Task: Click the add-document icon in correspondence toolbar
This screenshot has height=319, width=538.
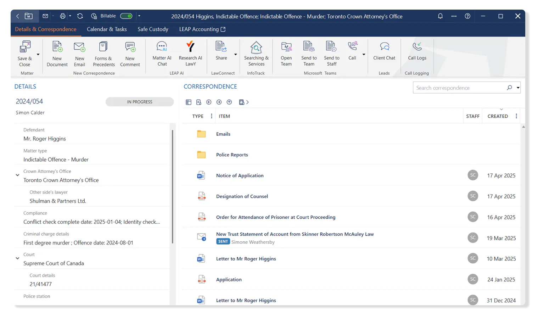Action: pyautogui.click(x=199, y=102)
